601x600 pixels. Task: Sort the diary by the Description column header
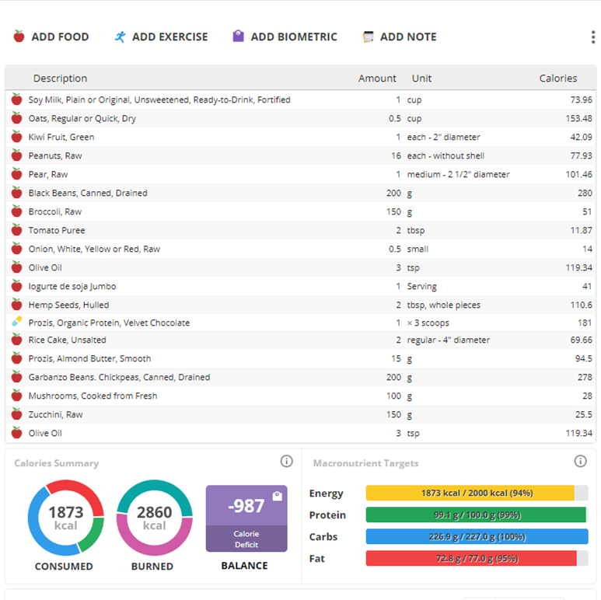click(60, 78)
